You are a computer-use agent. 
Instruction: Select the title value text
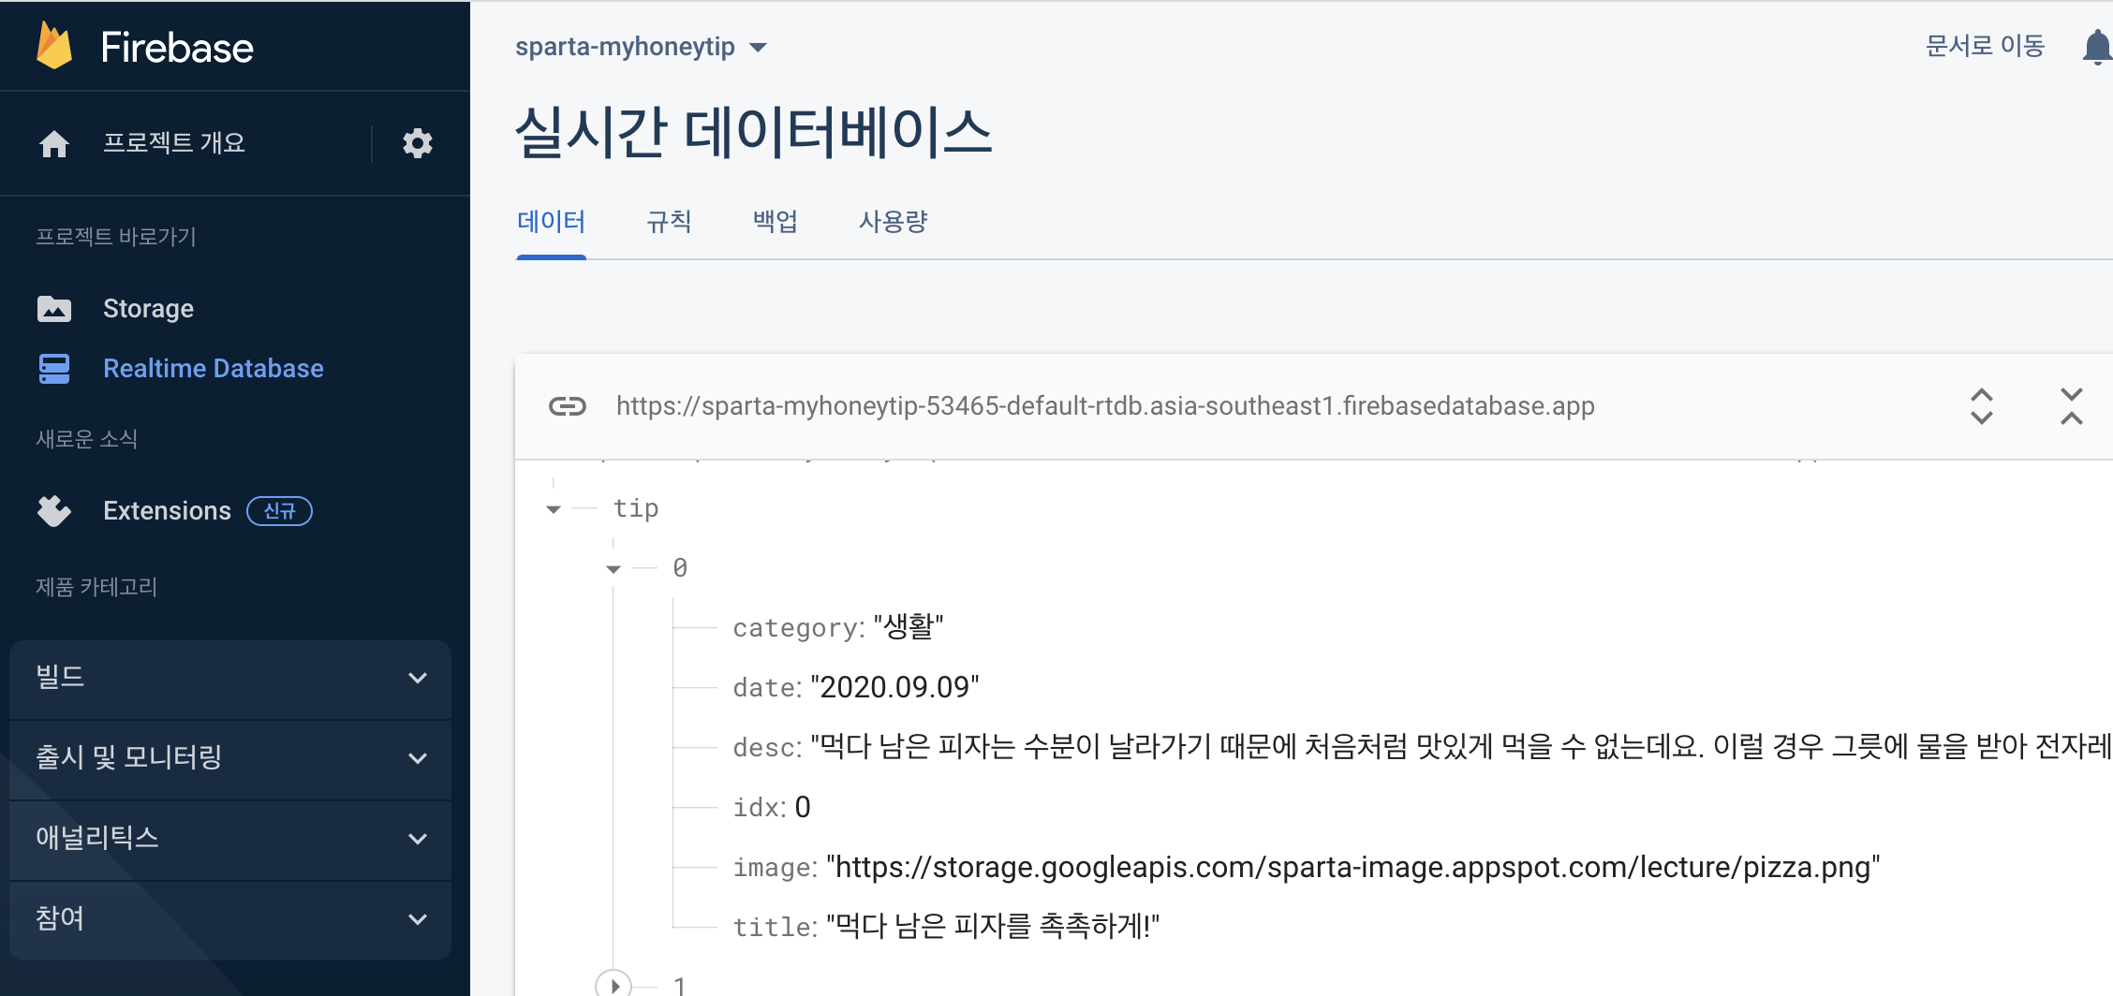tap(993, 926)
